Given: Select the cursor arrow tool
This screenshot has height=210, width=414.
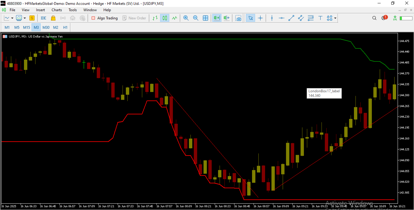Looking at the screenshot, I should tap(251, 18).
